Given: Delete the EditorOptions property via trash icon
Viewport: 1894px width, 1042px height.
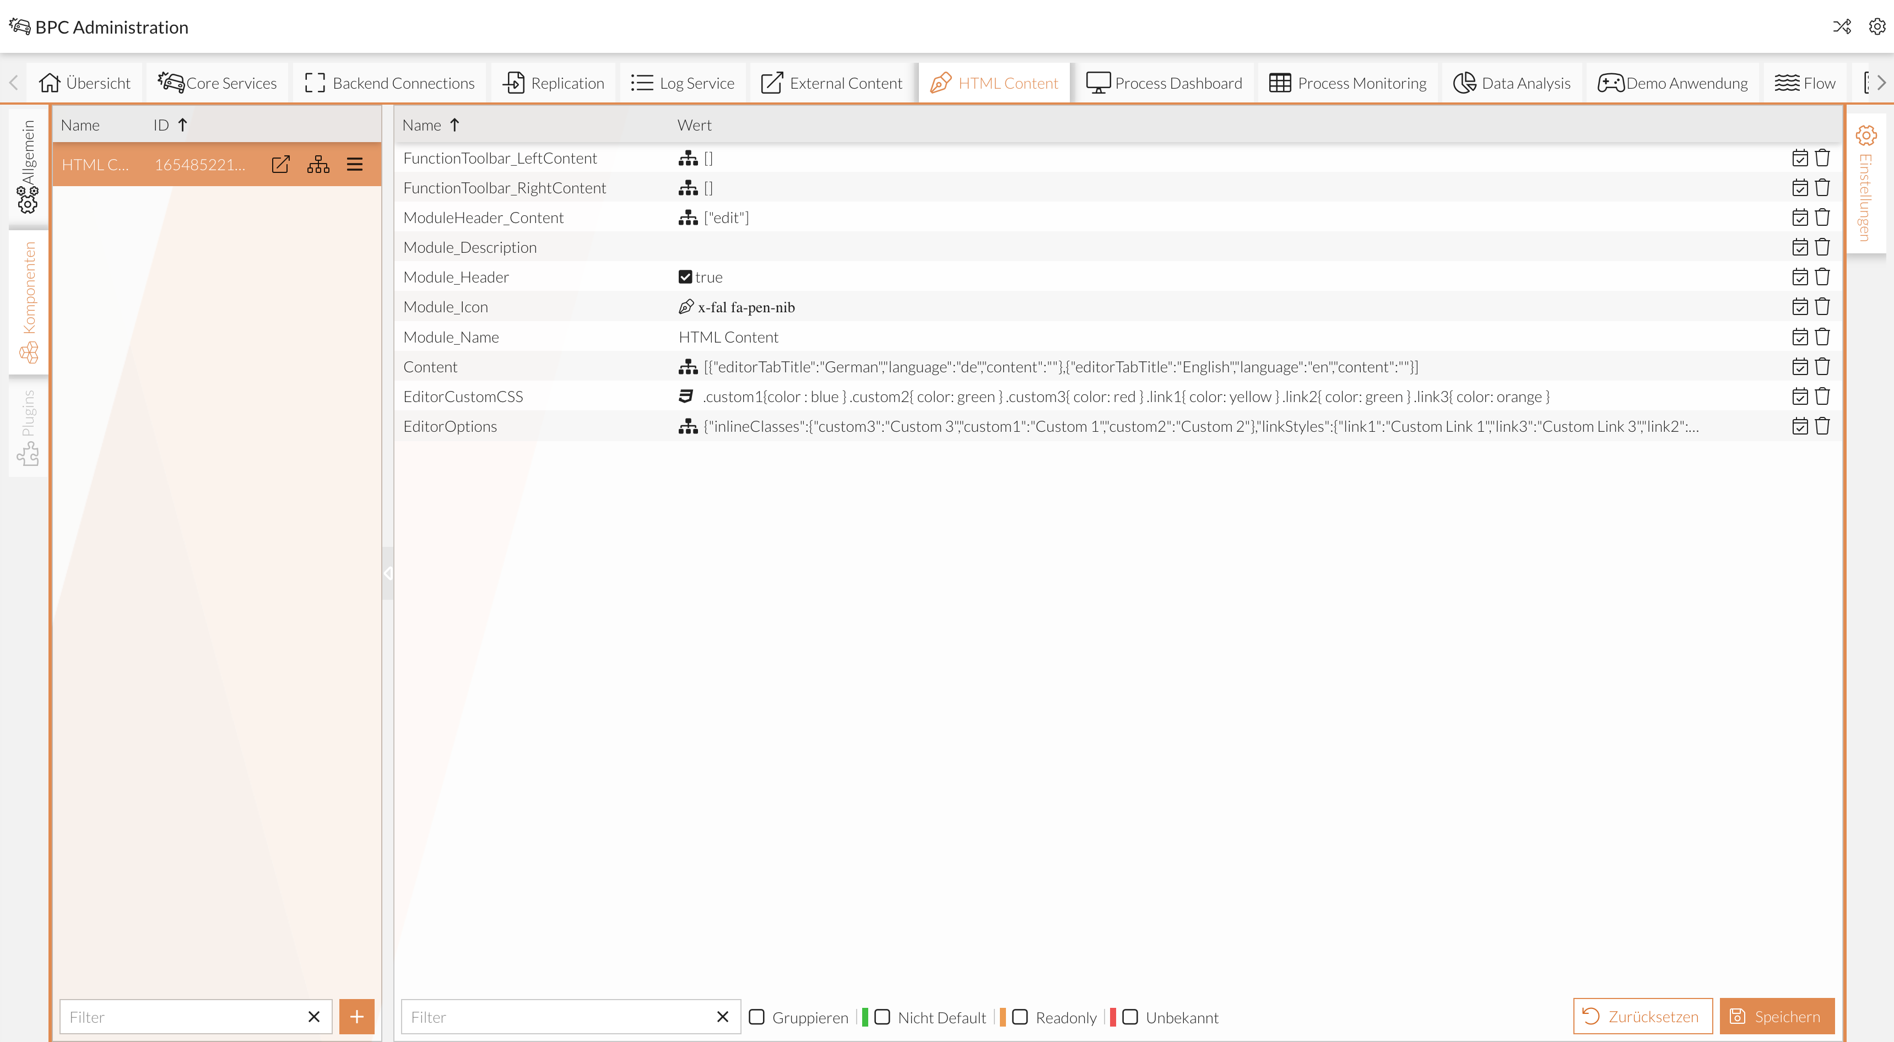Looking at the screenshot, I should tap(1823, 426).
